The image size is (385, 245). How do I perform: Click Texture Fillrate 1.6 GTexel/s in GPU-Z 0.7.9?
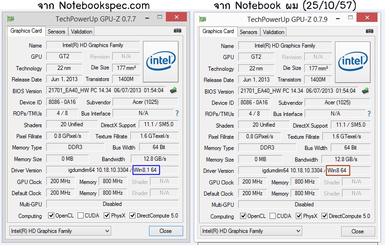347,136
